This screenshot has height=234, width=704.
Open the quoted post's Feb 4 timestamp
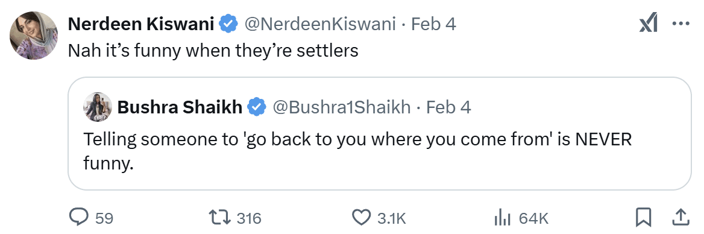[448, 107]
